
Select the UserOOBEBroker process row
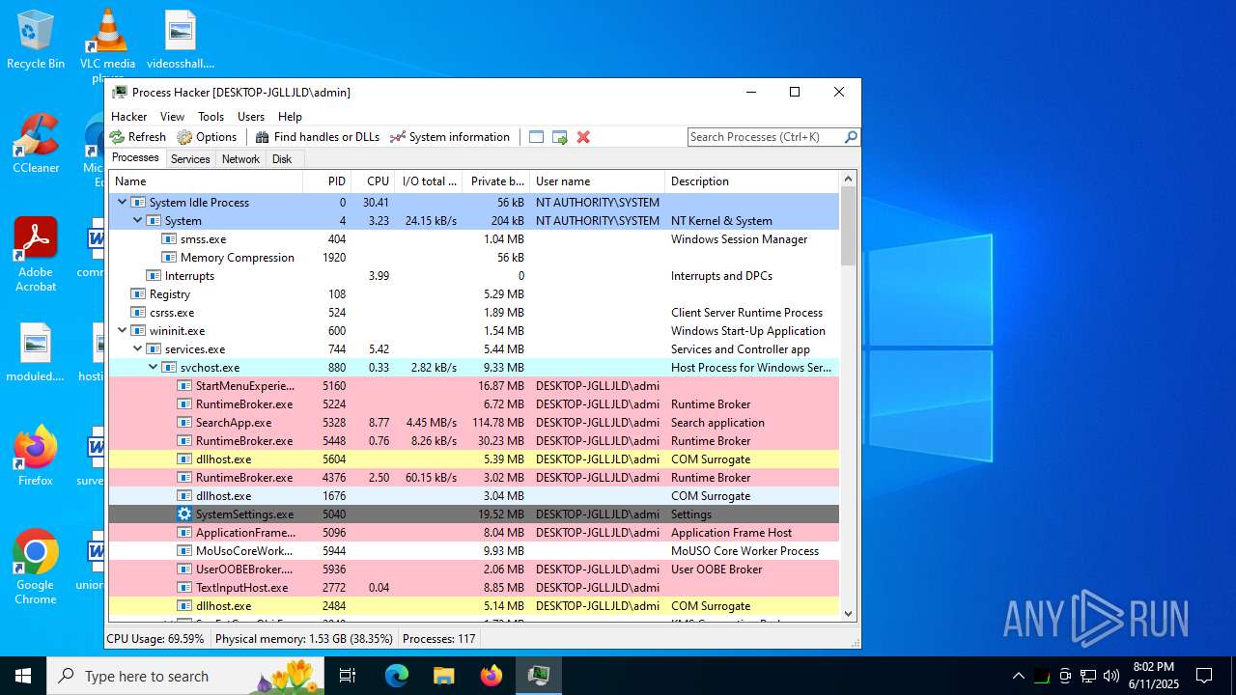(x=474, y=570)
